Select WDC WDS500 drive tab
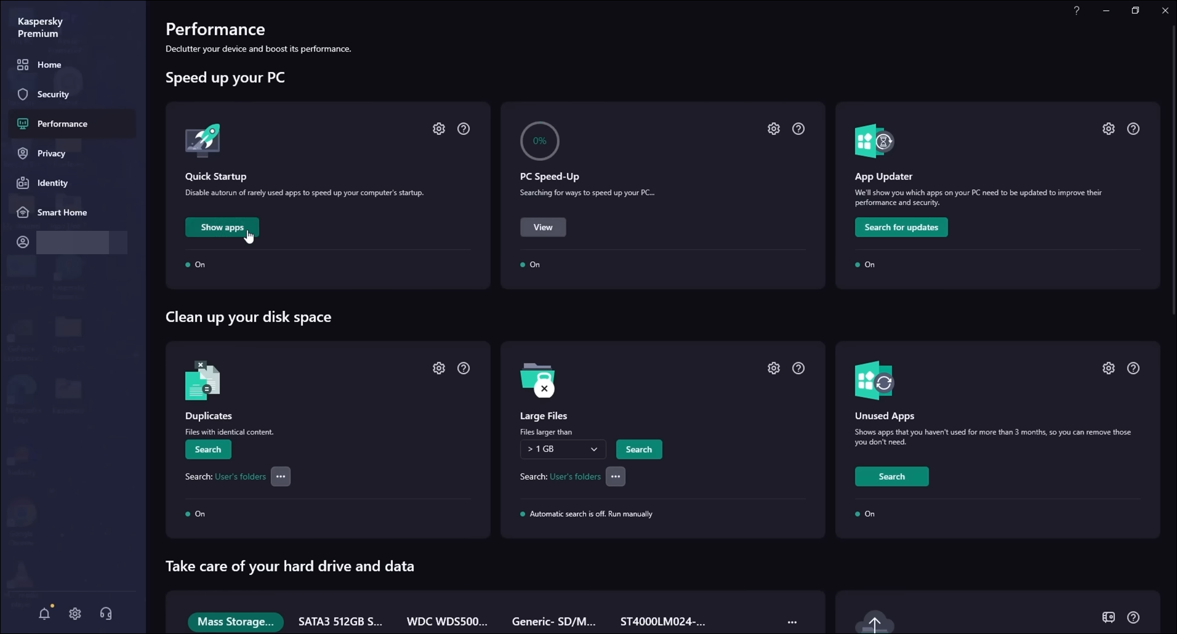This screenshot has width=1177, height=634. point(447,622)
